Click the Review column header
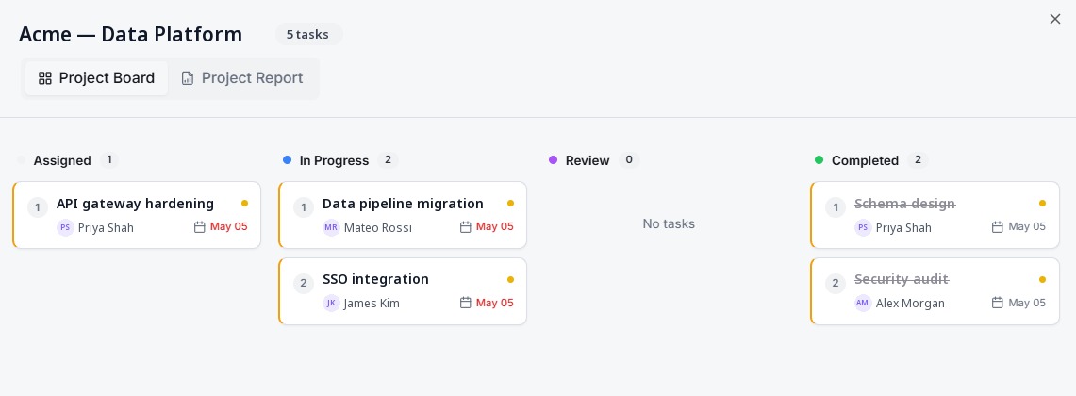The width and height of the screenshot is (1076, 396). click(588, 160)
